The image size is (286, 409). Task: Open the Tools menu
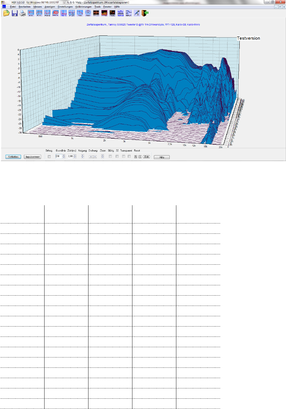pos(97,7)
